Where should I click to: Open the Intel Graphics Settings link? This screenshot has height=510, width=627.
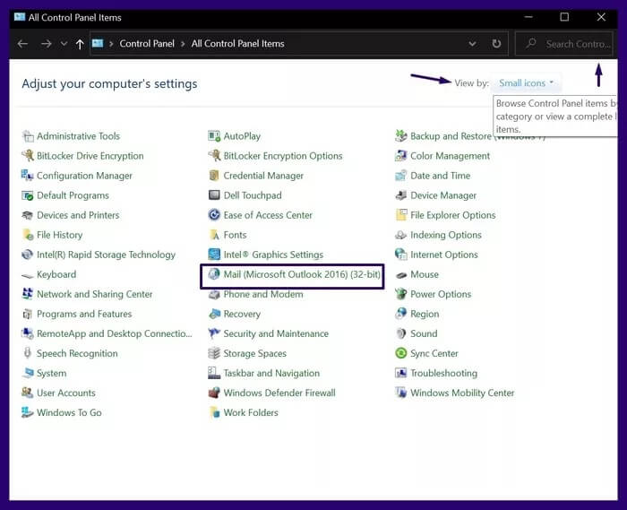(x=273, y=255)
